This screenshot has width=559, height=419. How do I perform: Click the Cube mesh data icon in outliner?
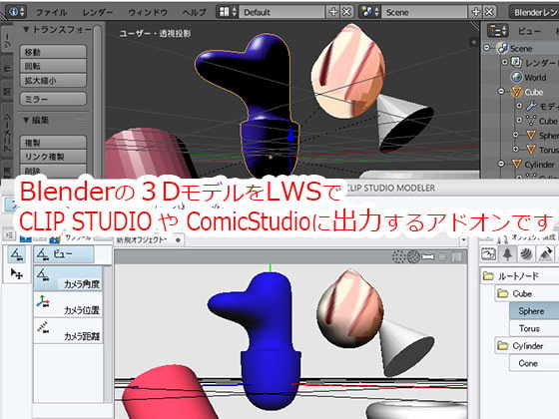point(531,121)
